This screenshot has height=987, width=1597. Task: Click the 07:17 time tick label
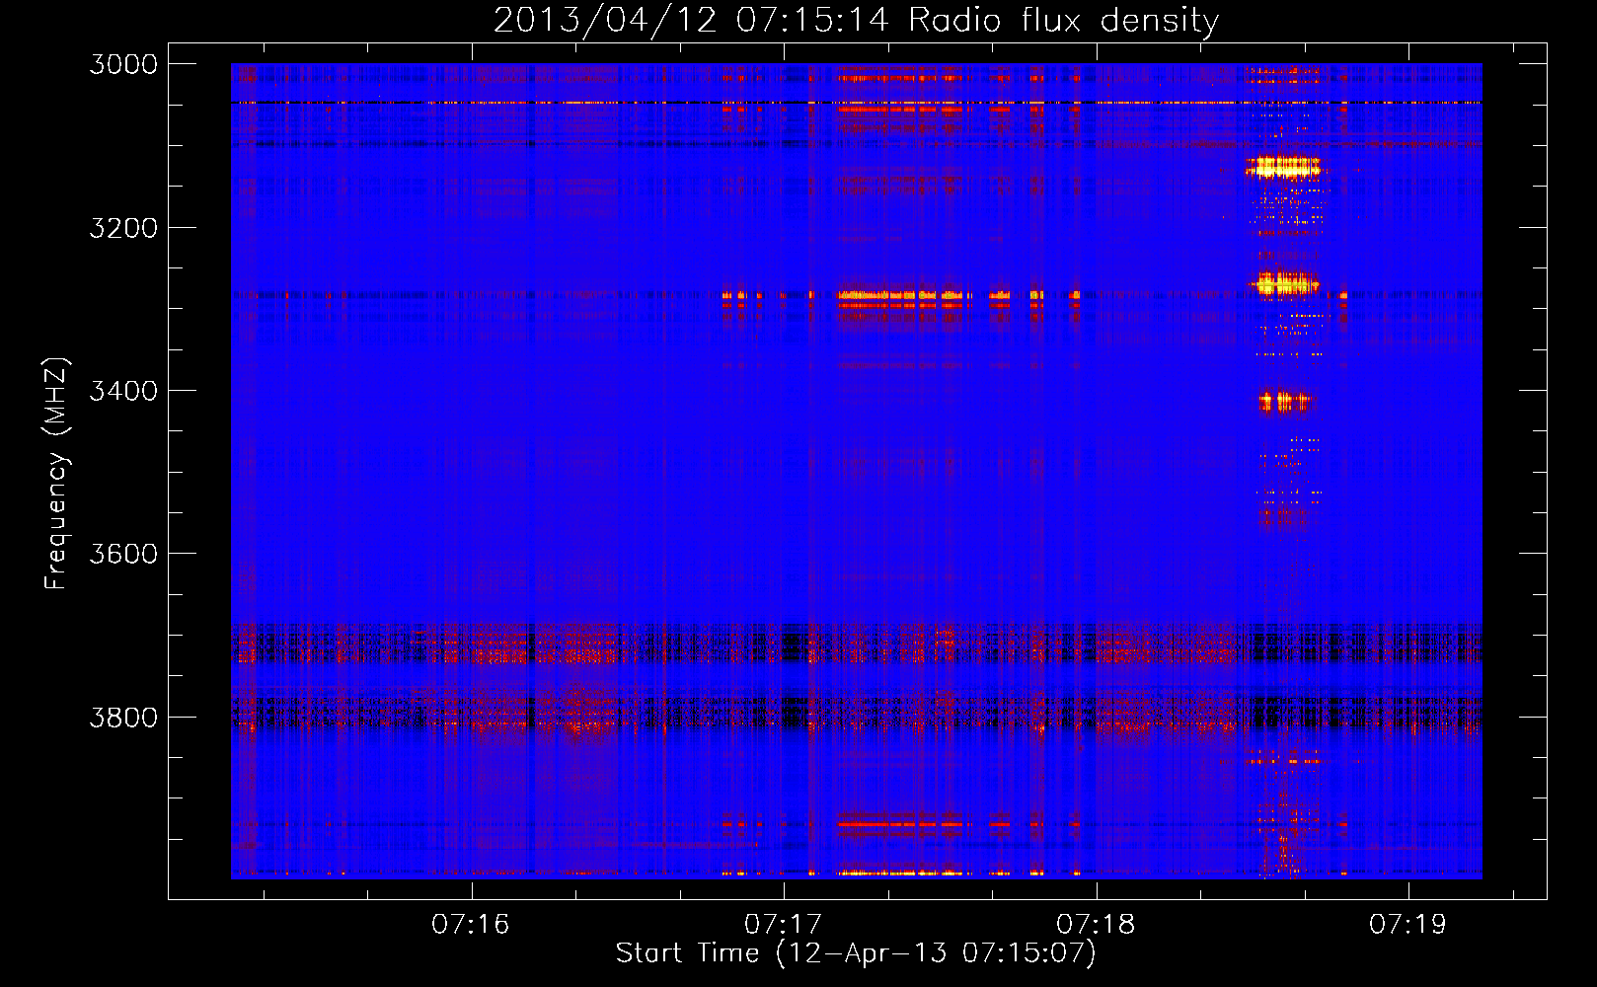point(784,924)
